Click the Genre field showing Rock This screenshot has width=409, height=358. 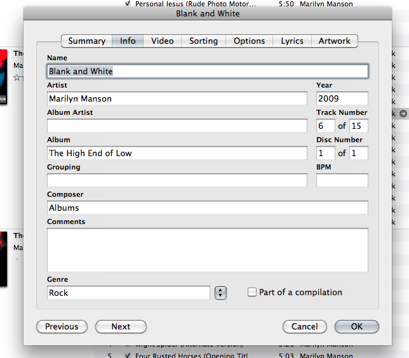pyautogui.click(x=128, y=293)
